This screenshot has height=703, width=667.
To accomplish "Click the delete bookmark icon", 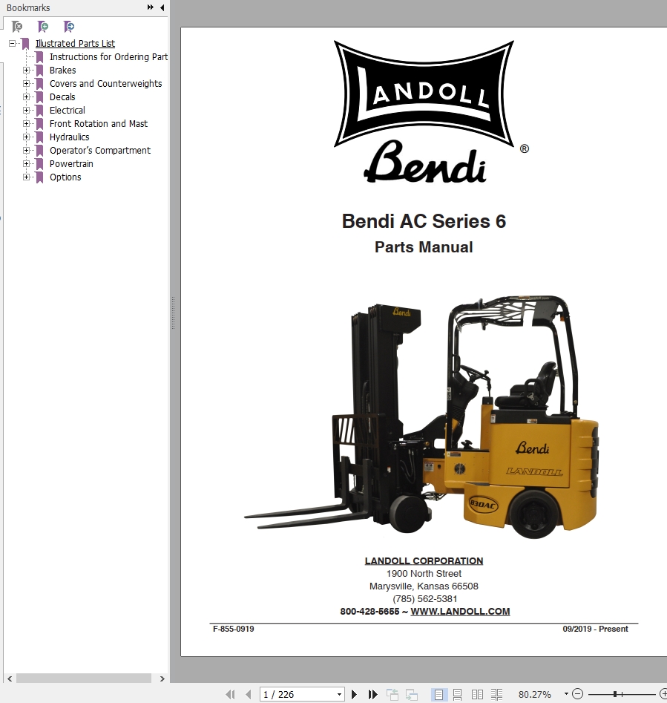I will (16, 27).
